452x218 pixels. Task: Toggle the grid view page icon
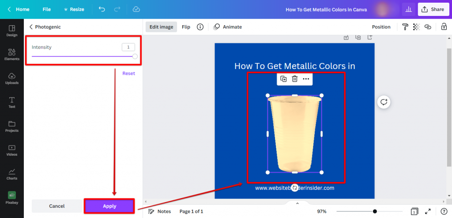414,211
